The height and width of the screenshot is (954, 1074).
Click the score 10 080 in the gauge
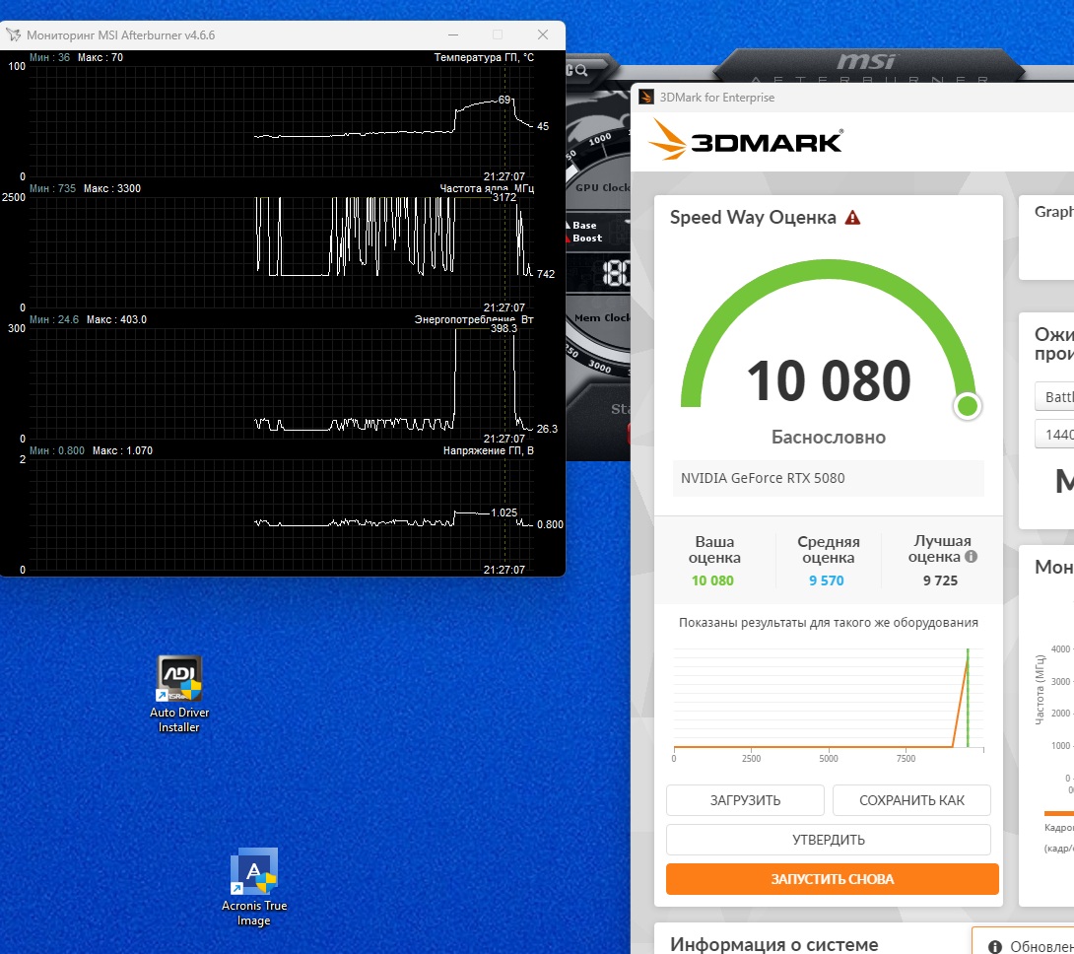pos(829,381)
